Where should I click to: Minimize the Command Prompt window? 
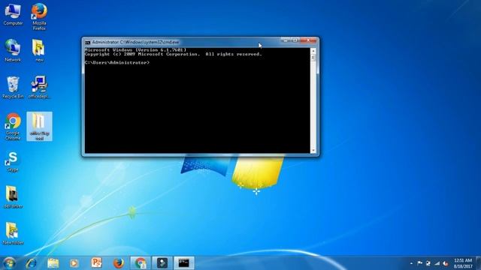point(286,40)
